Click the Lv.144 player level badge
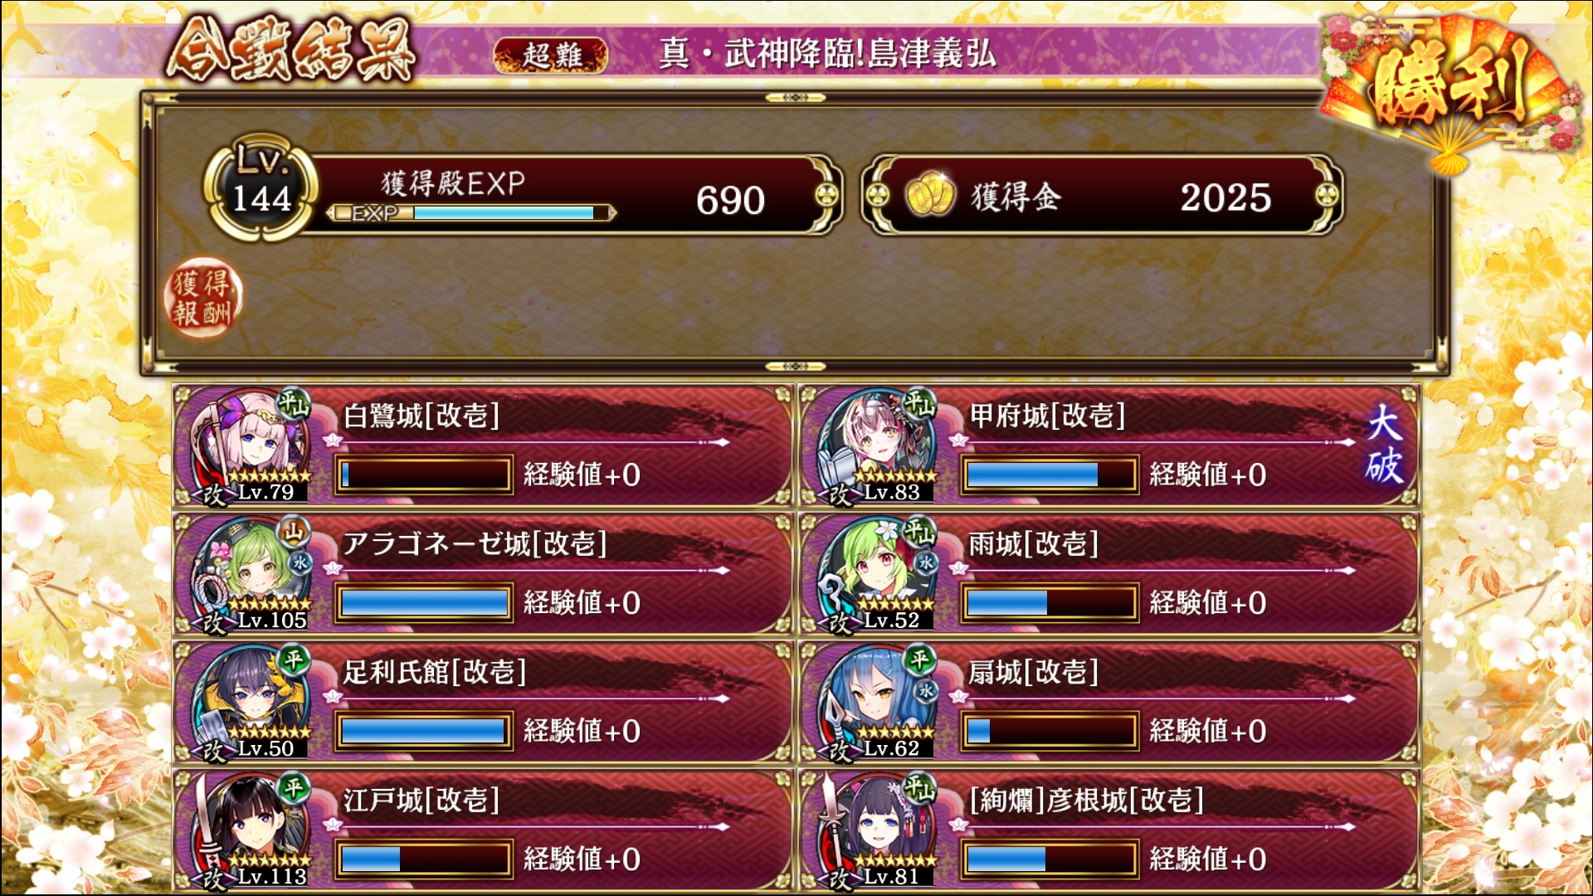The width and height of the screenshot is (1593, 896). (x=261, y=188)
